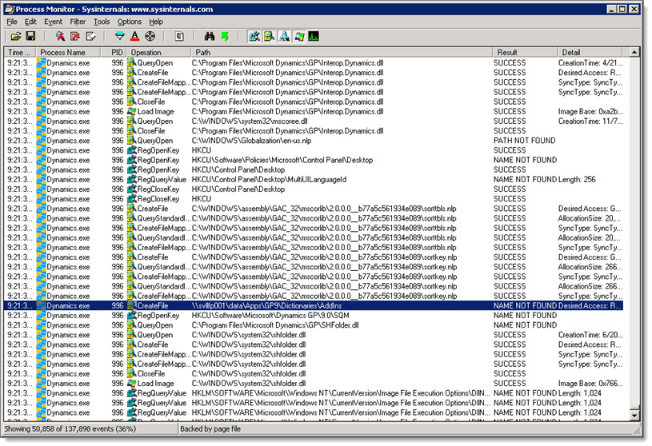652x446 pixels.
Task: Click the scrollbar up arrow
Action: tap(634, 52)
